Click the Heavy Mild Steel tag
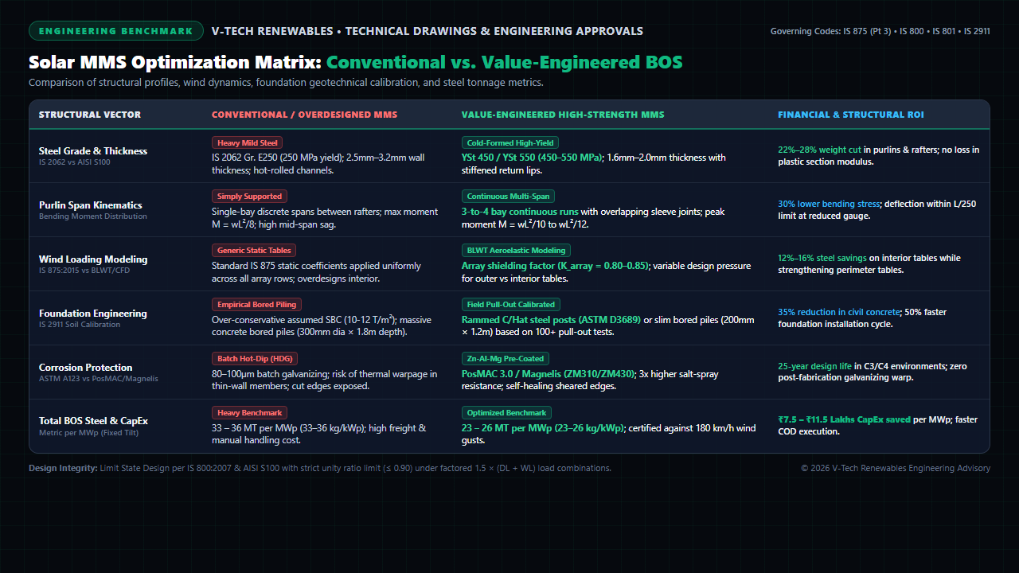 coord(248,142)
